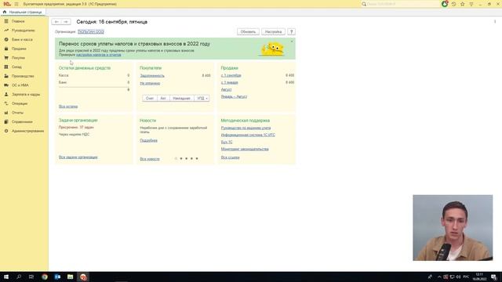Open the Все ссылки link
This screenshot has height=282, width=502.
pos(230,157)
